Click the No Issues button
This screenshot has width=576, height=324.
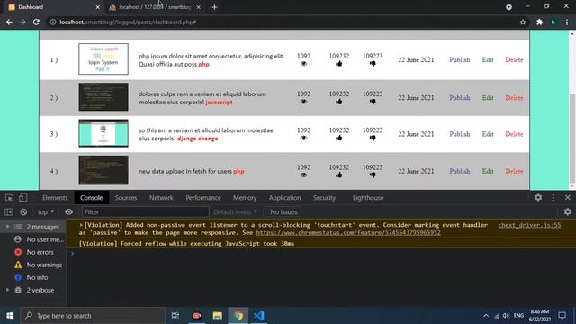coord(283,212)
